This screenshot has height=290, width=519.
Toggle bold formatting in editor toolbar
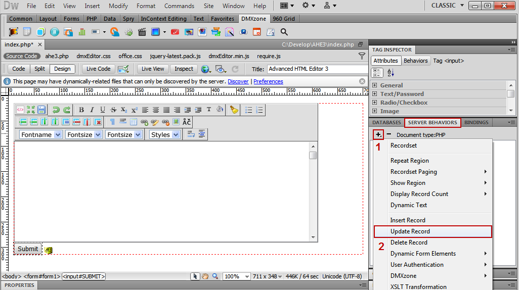[81, 110]
